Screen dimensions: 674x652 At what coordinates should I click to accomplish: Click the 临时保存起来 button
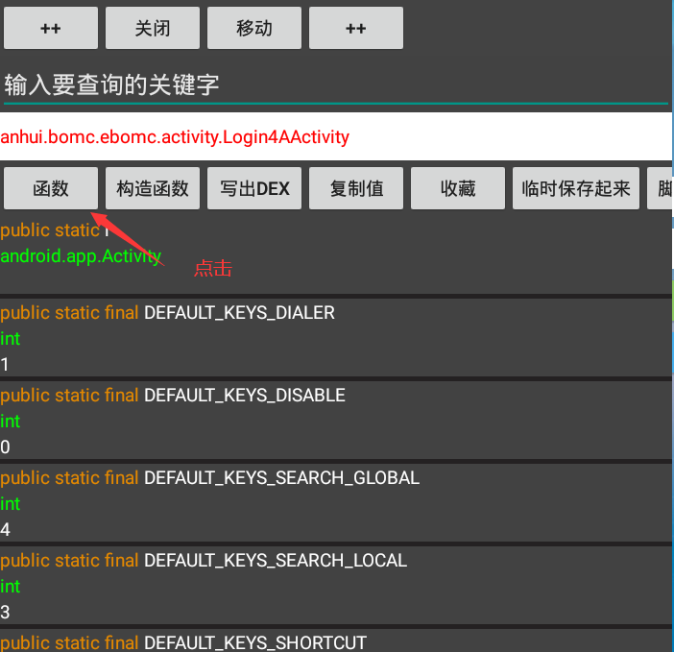click(x=576, y=188)
